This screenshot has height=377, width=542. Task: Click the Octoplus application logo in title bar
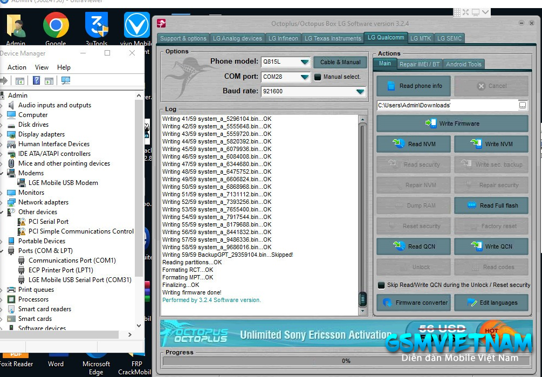tap(161, 24)
